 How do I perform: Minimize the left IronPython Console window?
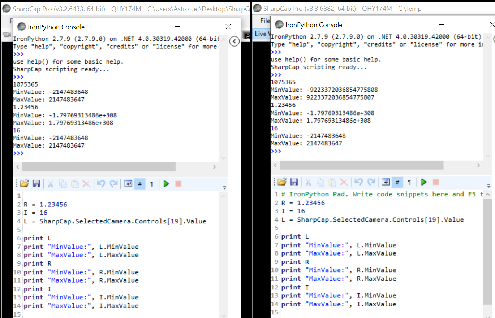coord(178,27)
